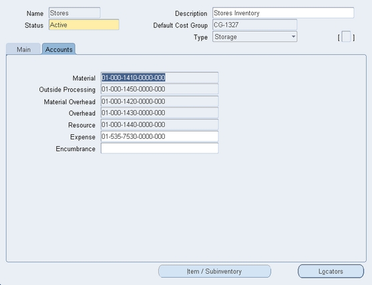Click the Encumbrance label text
The width and height of the screenshot is (372, 285).
(x=75, y=149)
